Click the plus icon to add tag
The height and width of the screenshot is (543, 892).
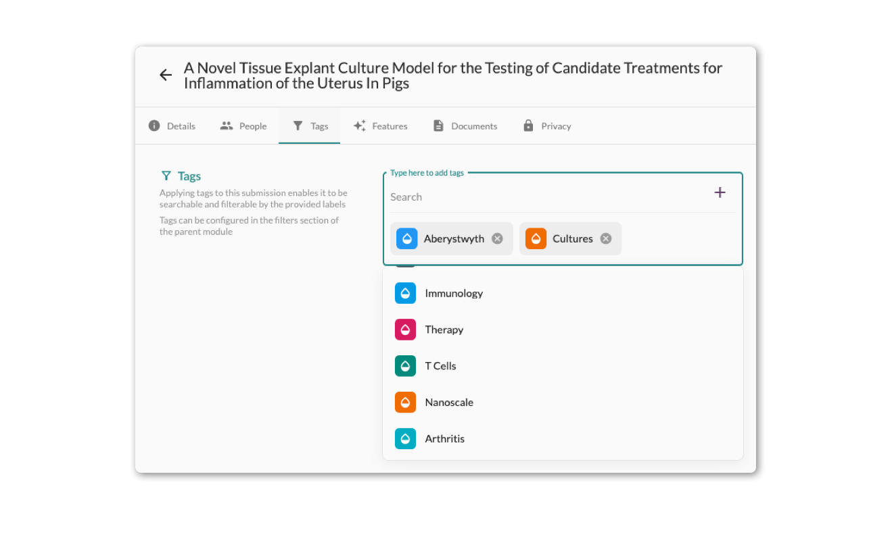tap(720, 192)
